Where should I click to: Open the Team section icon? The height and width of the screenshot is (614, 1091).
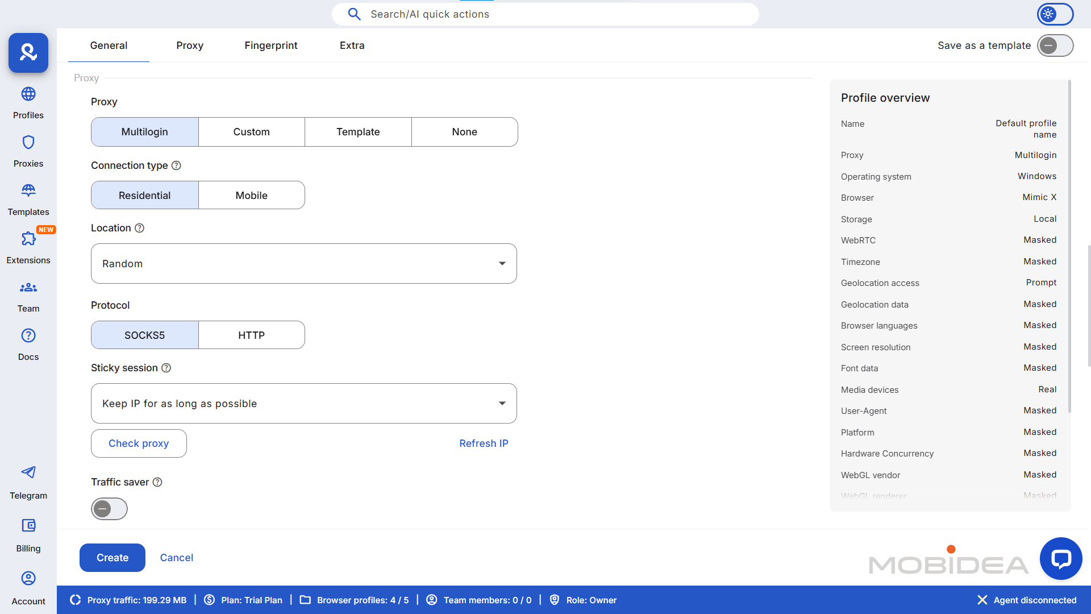point(28,296)
